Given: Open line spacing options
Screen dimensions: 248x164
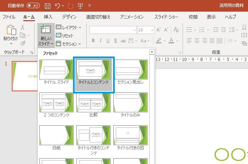Looking at the screenshot, I should click(x=234, y=29).
